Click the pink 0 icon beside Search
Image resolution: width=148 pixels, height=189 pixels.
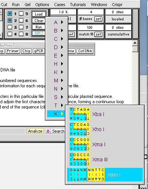point(48,131)
